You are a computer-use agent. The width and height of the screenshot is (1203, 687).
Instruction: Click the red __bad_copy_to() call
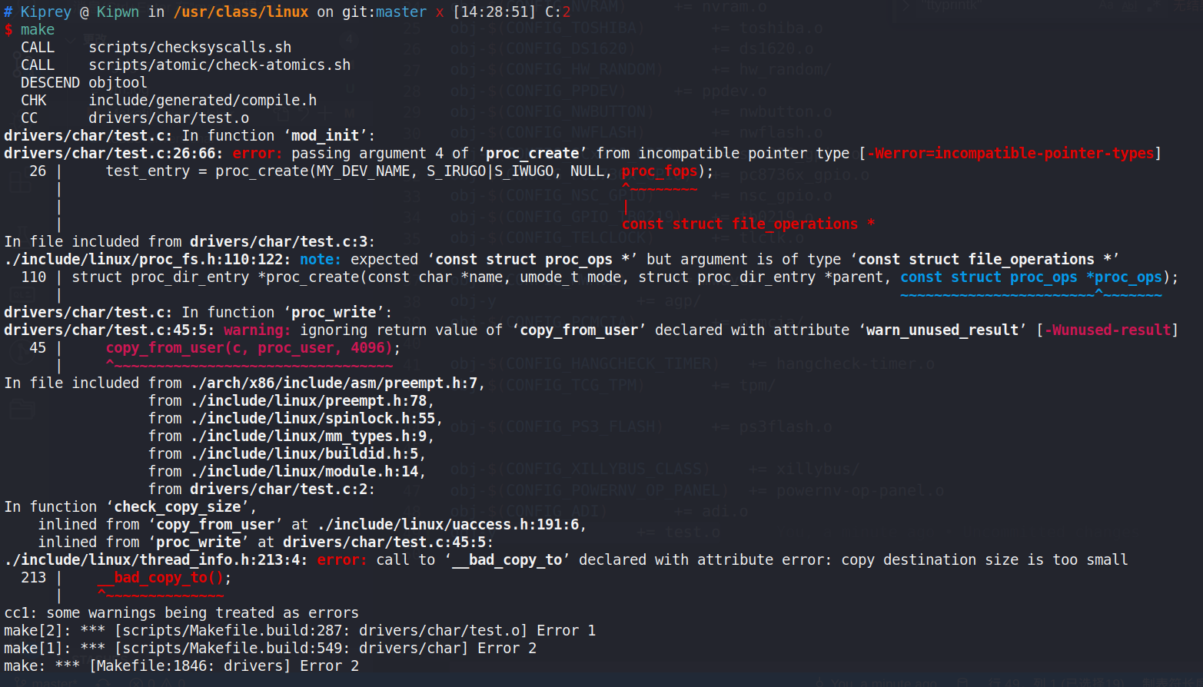tap(160, 578)
